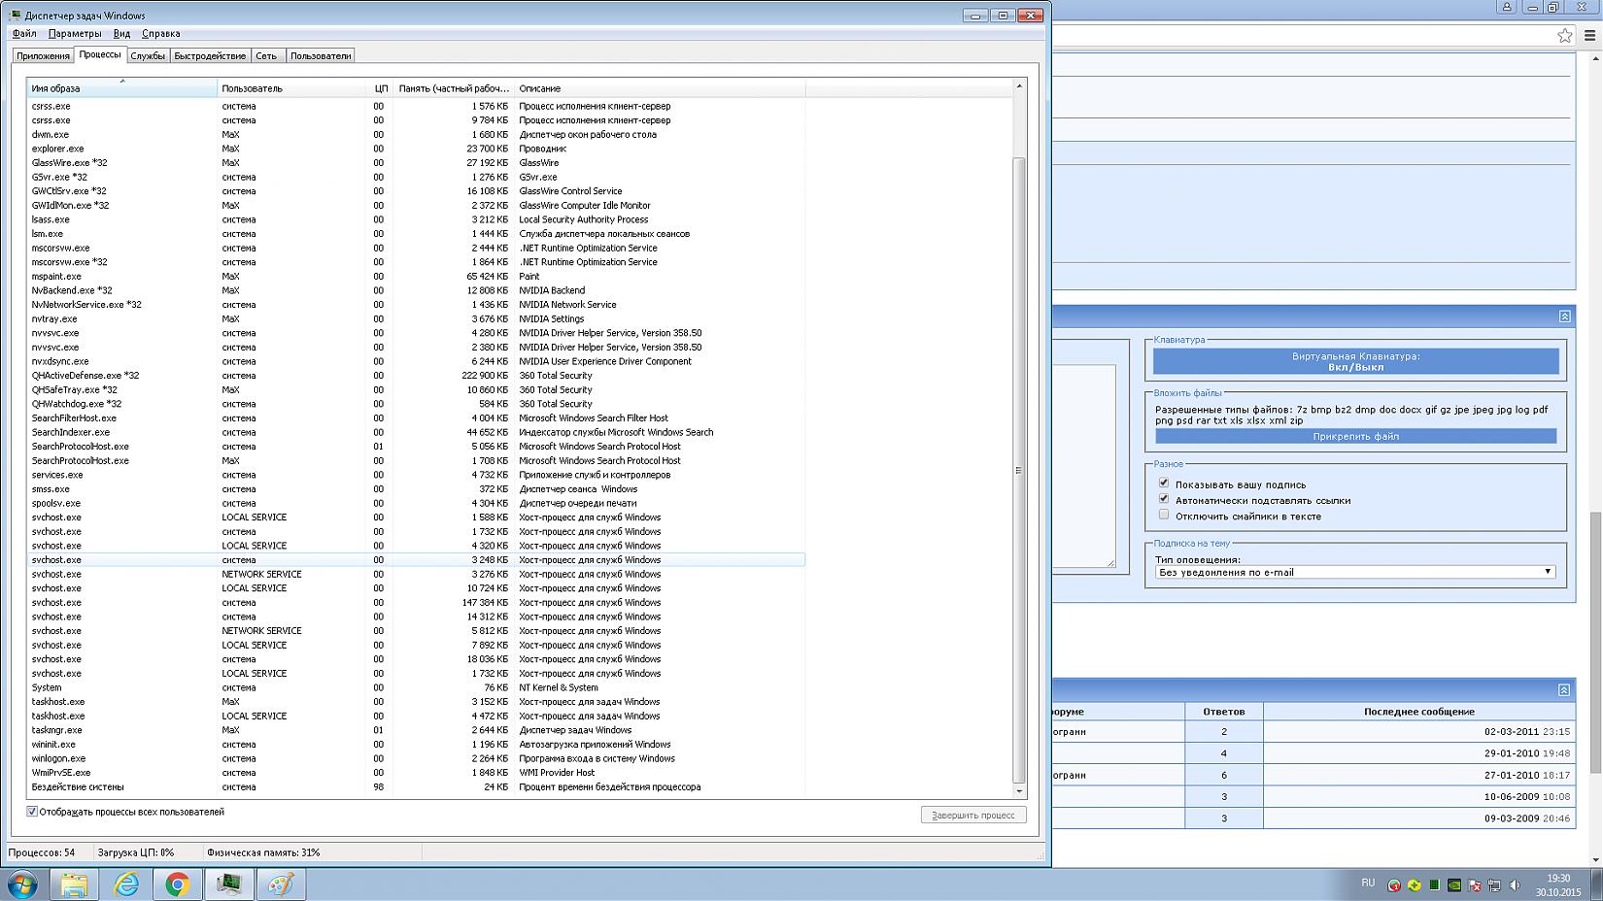
Task: Click the Action Center flag tray icon
Action: point(1475,884)
